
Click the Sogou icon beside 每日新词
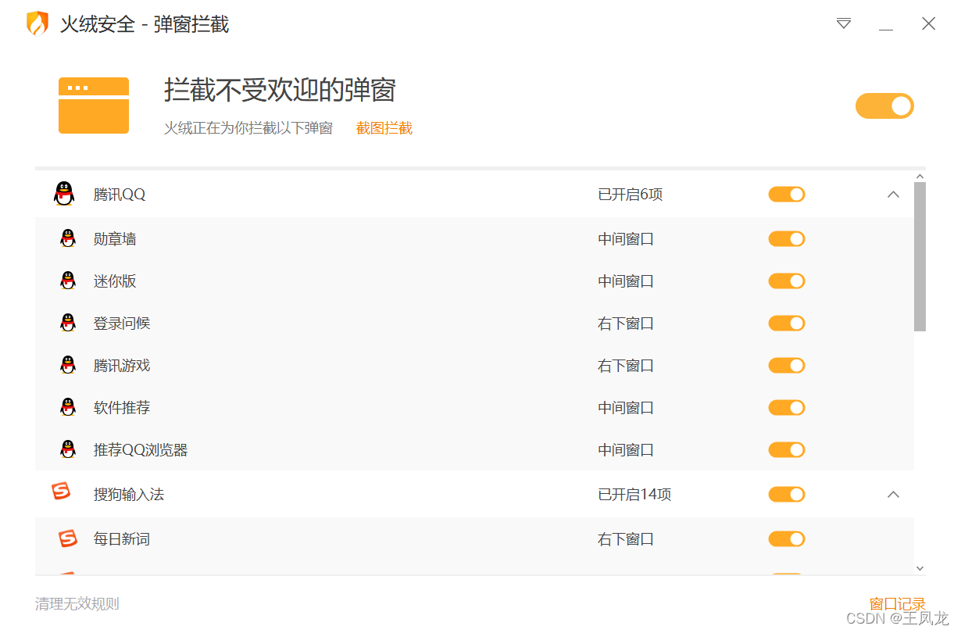click(x=68, y=538)
